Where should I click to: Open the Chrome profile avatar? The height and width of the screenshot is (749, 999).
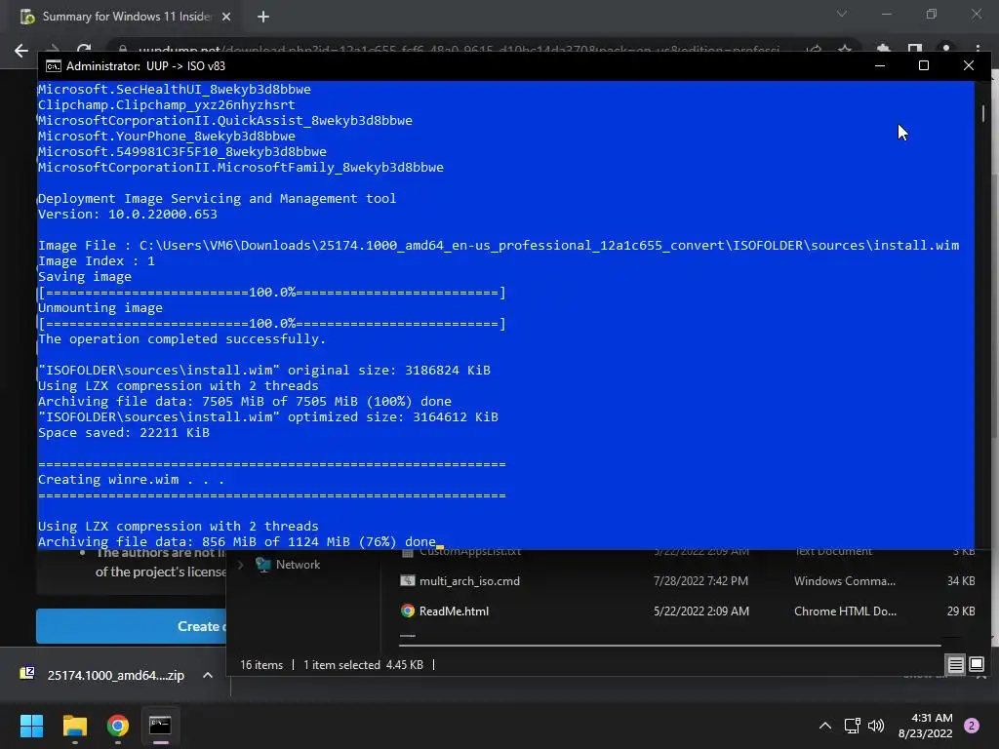click(x=946, y=50)
